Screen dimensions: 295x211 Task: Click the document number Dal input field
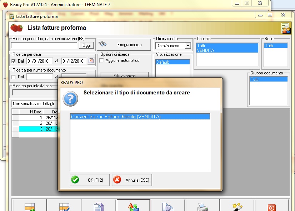pyautogui.click(x=40, y=77)
